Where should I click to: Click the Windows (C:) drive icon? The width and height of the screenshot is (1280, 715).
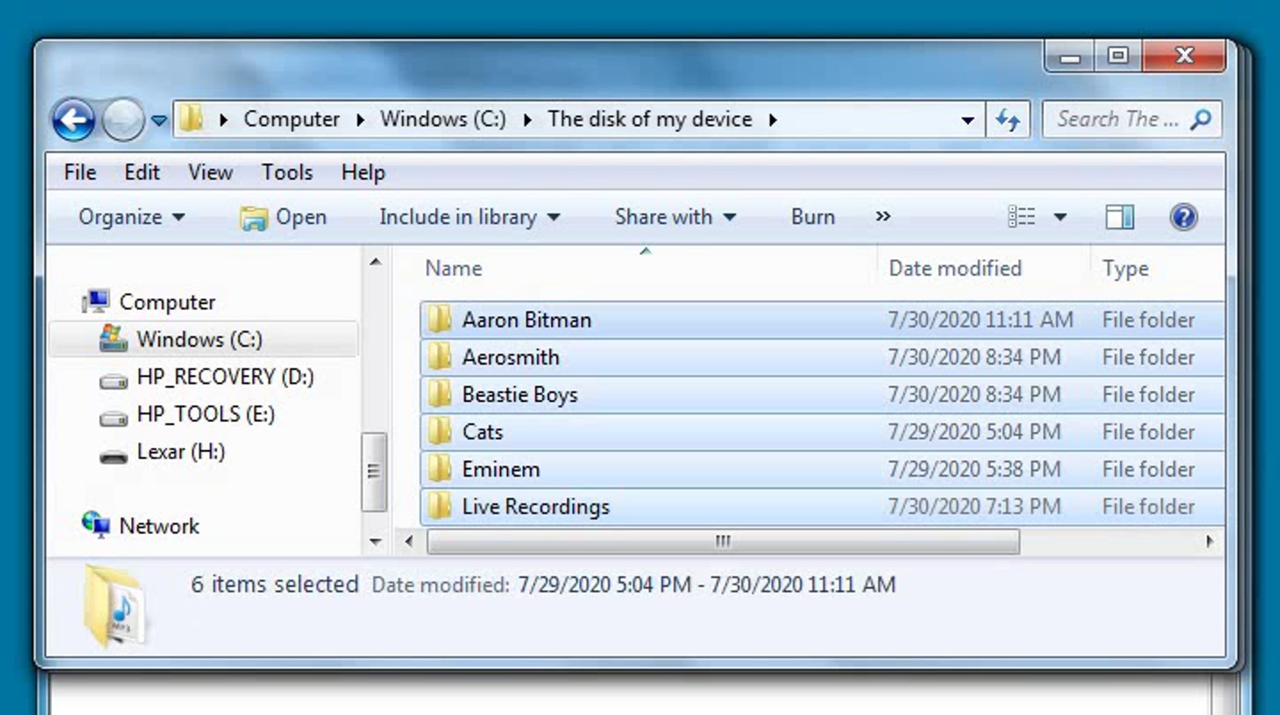coord(113,339)
